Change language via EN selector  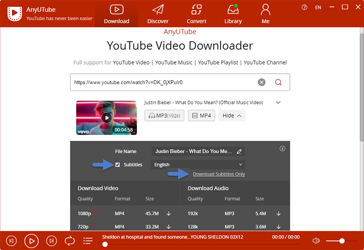(318, 7)
